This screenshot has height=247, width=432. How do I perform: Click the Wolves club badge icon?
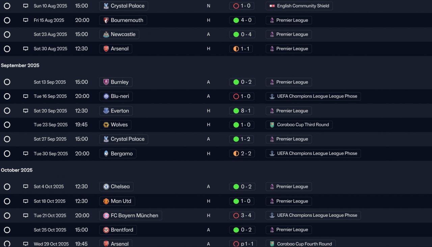(106, 125)
